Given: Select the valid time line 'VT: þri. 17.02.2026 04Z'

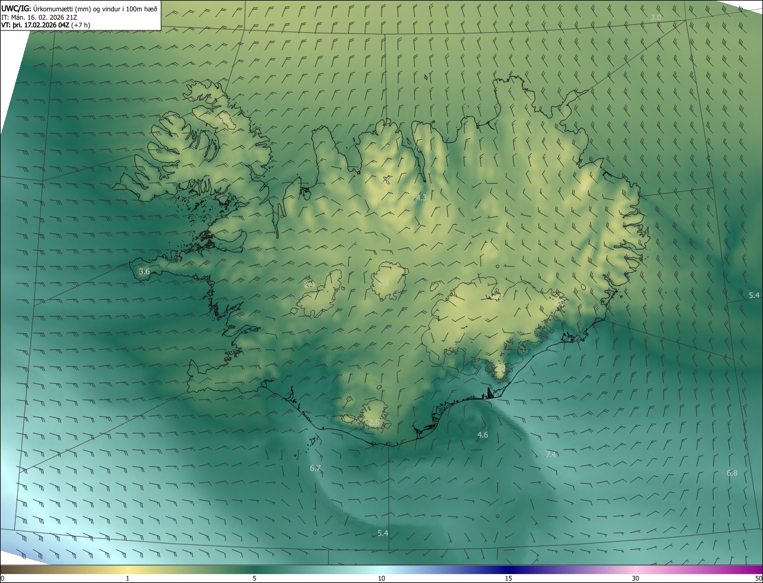Looking at the screenshot, I should [46, 26].
